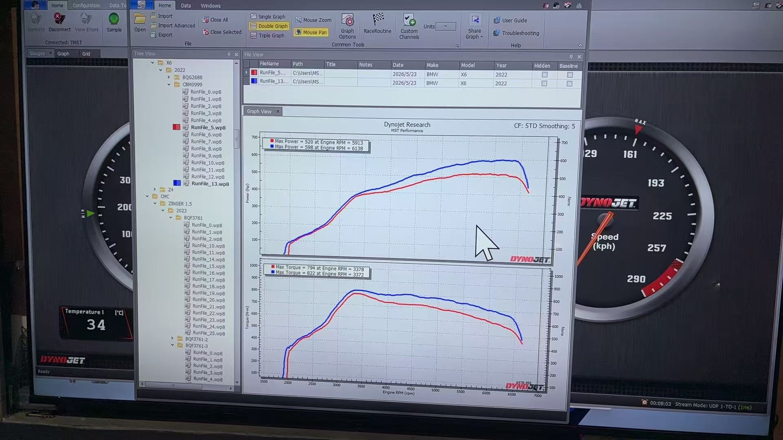
Task: Click the Disconnect icon in the back window
Action: coord(60,22)
